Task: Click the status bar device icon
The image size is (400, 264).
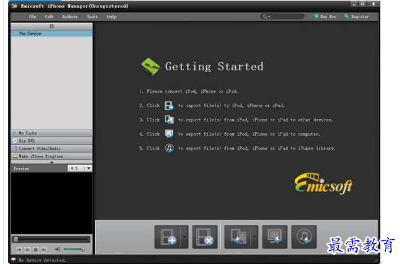Action: pyautogui.click(x=14, y=260)
